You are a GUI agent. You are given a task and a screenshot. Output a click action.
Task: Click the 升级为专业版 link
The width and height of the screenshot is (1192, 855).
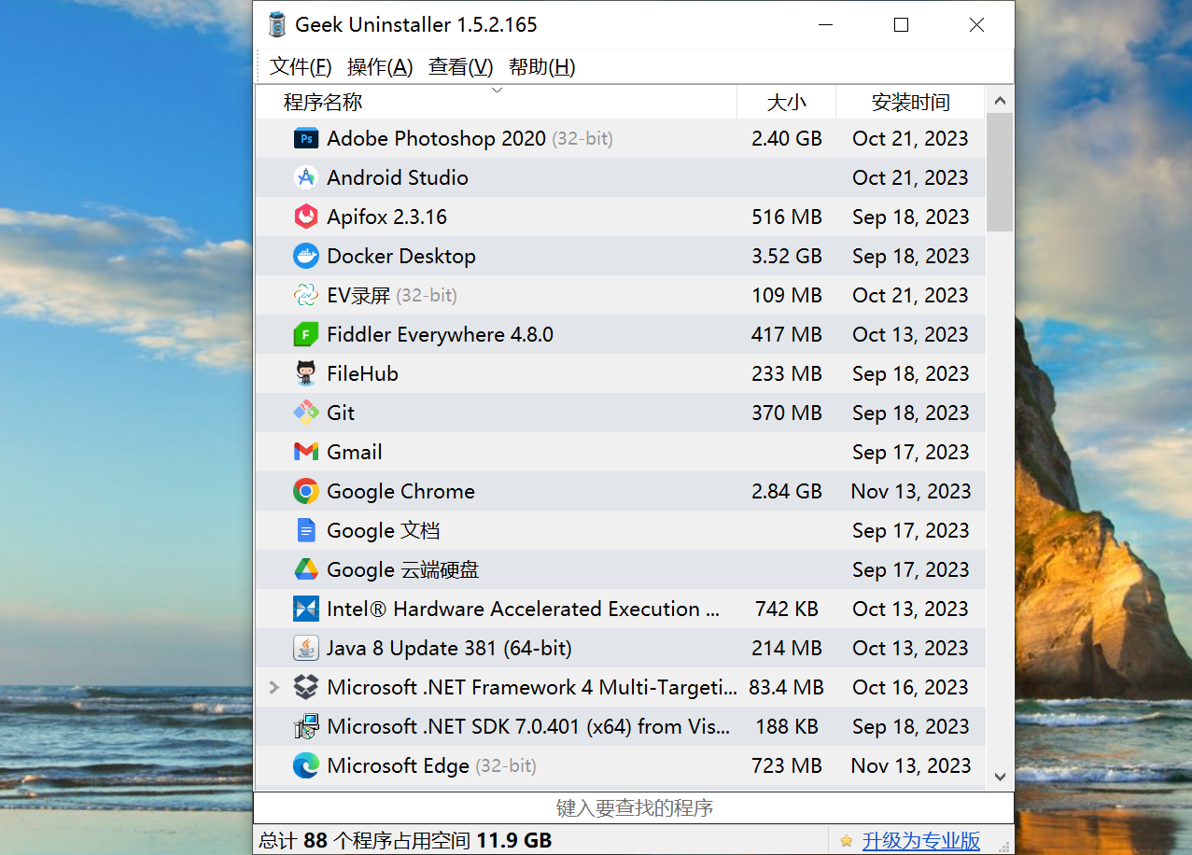click(921, 841)
